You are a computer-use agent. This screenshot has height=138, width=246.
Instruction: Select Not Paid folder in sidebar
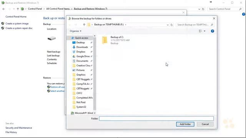pos(81,102)
